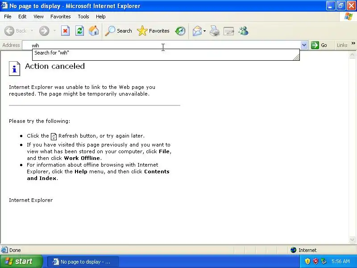Click into the Address text field
357x268 pixels.
tap(162, 45)
